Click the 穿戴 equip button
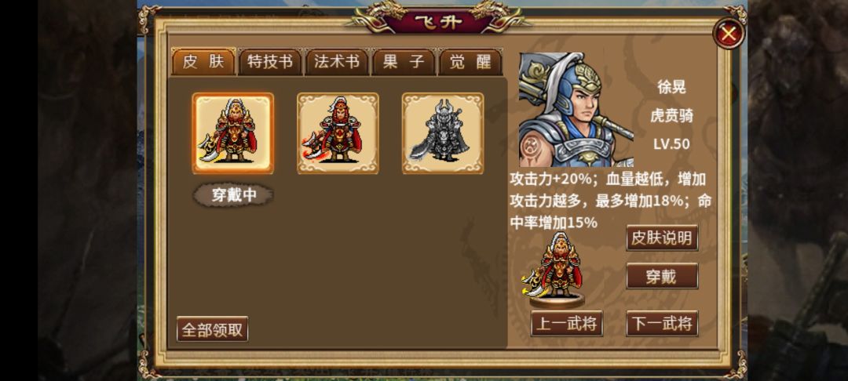Image resolution: width=848 pixels, height=381 pixels. [x=662, y=276]
